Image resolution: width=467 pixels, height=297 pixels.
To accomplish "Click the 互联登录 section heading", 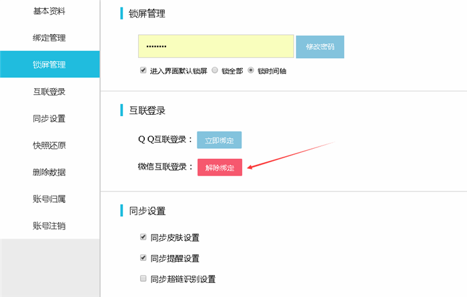I will click(147, 111).
